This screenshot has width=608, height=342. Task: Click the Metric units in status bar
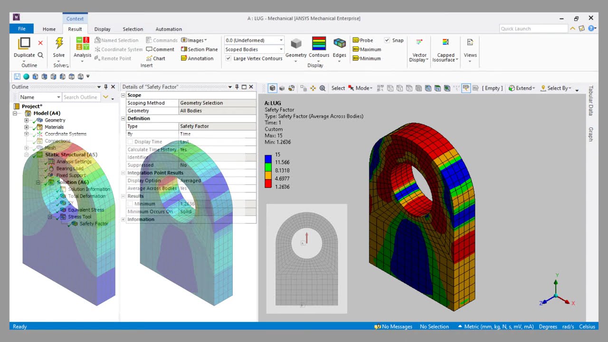pos(496,327)
